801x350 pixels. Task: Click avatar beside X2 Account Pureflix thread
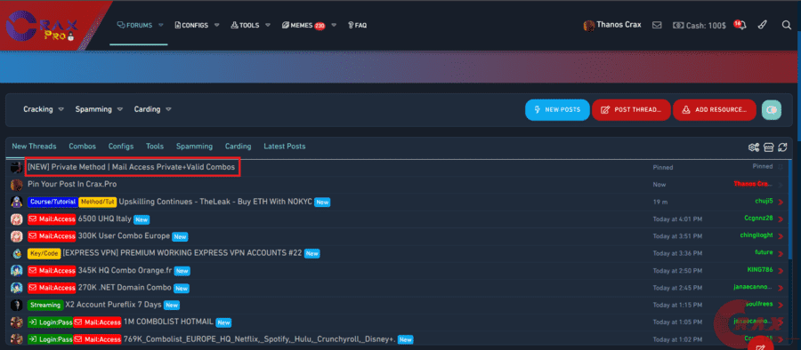[x=16, y=305]
